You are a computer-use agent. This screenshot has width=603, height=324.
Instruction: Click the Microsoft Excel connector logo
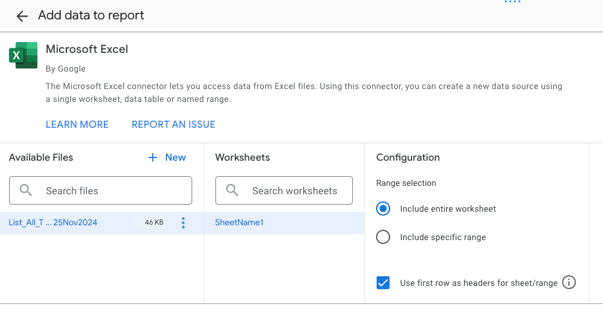point(23,55)
